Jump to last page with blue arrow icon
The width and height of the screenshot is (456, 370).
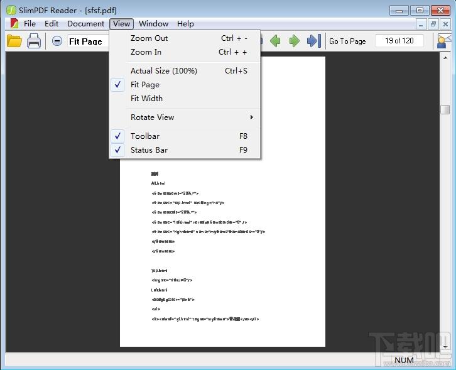pos(314,41)
